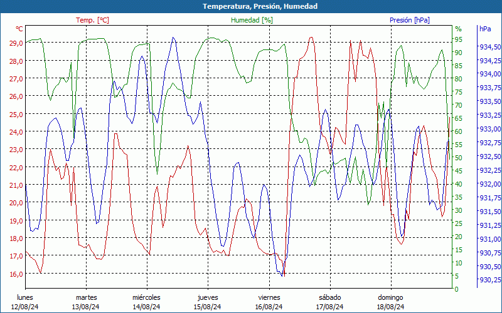502x313 pixels.
Task: Click the 28,0 temperature axis value
Action: pos(16,61)
